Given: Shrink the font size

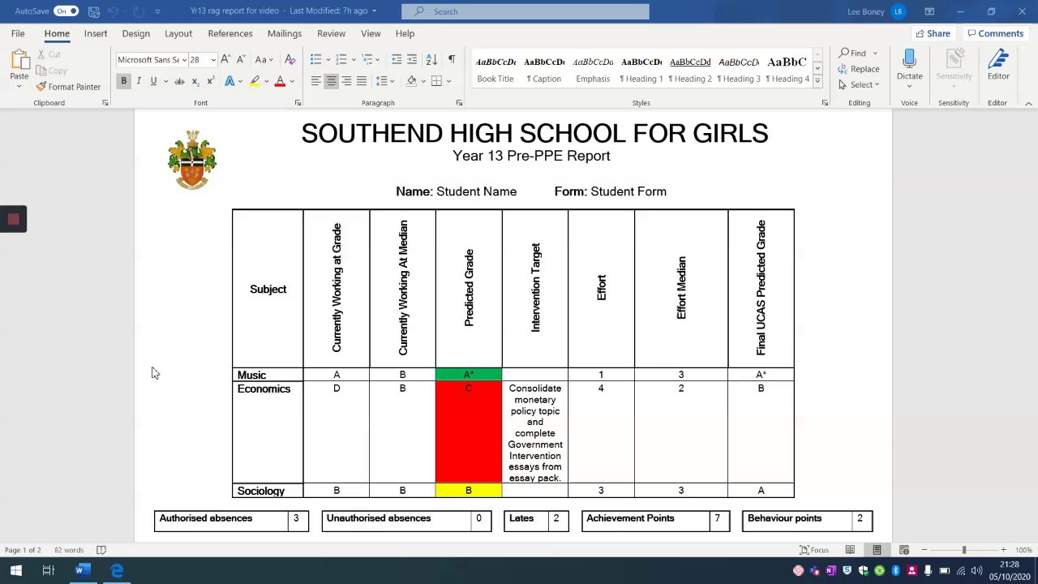Looking at the screenshot, I should pos(241,59).
